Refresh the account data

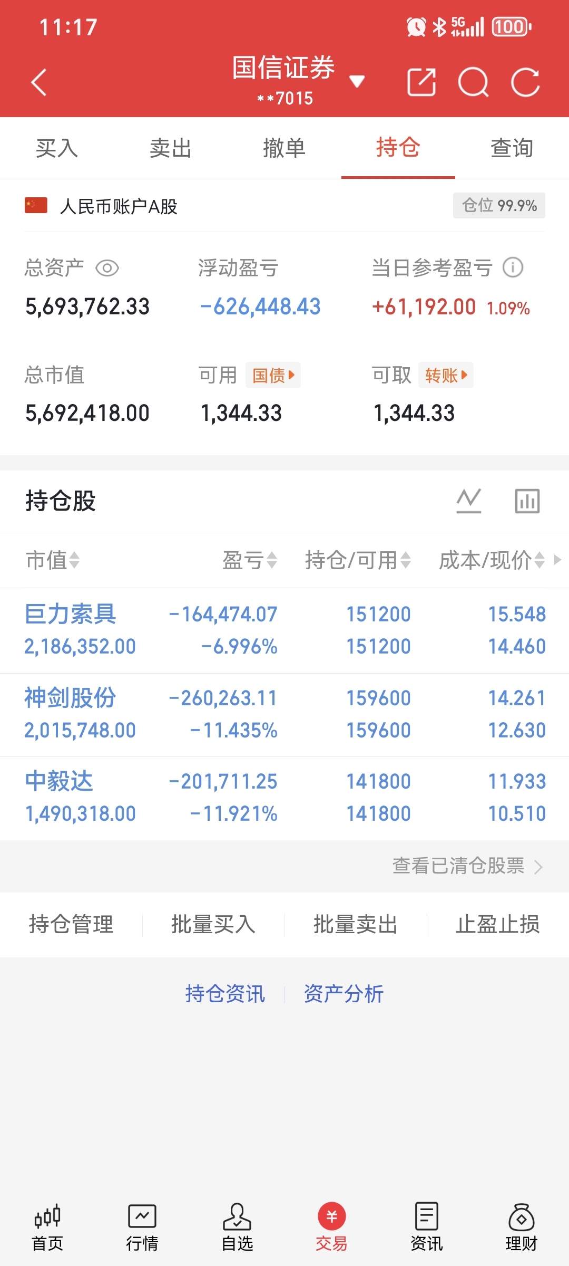pos(525,82)
